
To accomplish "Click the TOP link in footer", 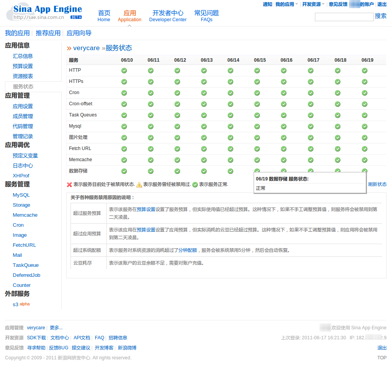I will click(382, 358).
